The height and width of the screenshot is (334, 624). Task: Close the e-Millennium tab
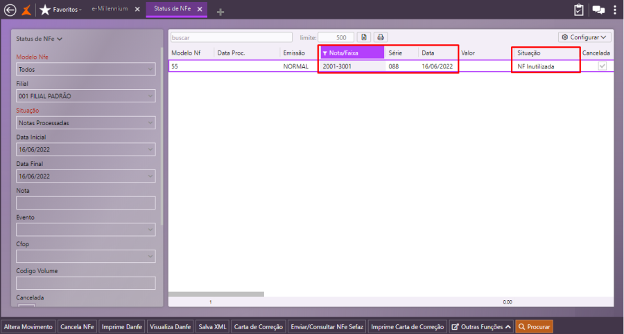(137, 9)
